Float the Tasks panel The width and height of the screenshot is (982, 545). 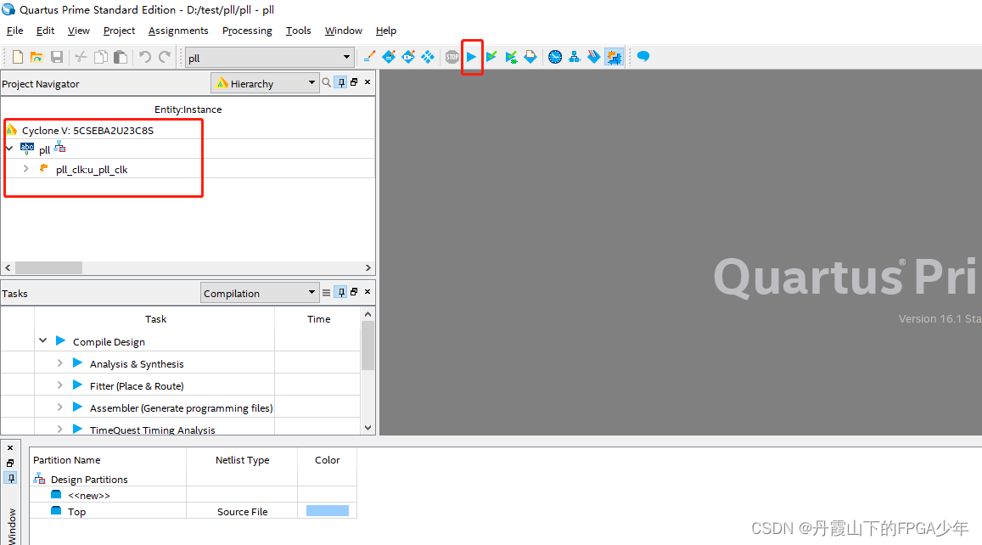[354, 292]
